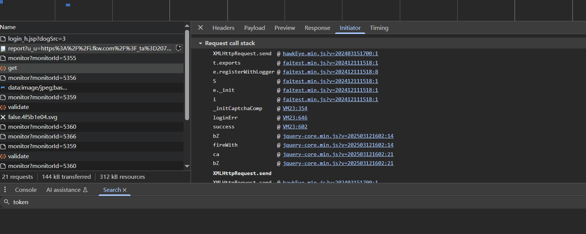Show the Response tab
Image resolution: width=586 pixels, height=234 pixels.
click(317, 28)
